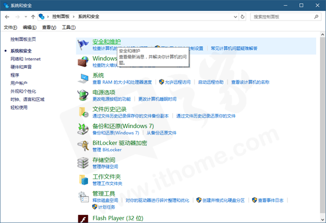Image resolution: width=326 pixels, height=223 pixels.
Task: Click the 系统 computer monitor icon
Action: click(x=83, y=78)
